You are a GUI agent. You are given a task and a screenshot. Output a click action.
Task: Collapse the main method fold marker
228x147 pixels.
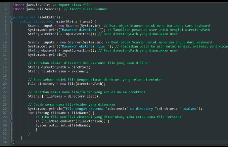[x=12, y=21]
